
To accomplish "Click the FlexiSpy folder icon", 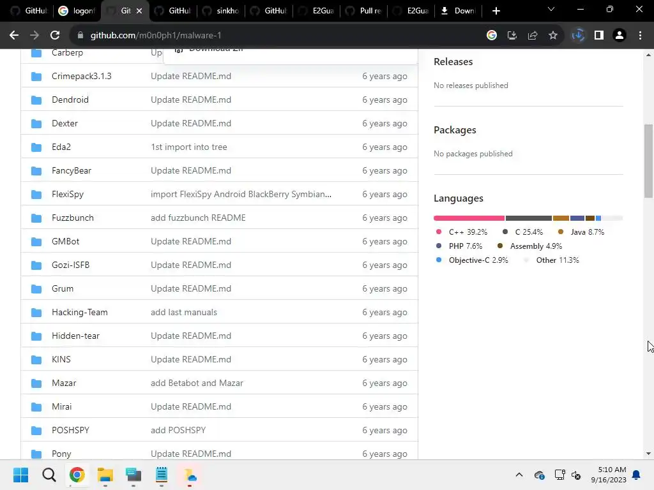I will coord(36,195).
